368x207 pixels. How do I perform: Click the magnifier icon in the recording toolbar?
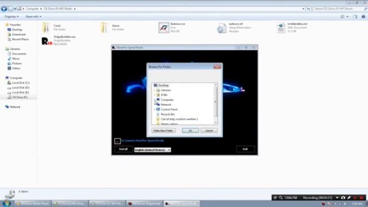(281, 198)
